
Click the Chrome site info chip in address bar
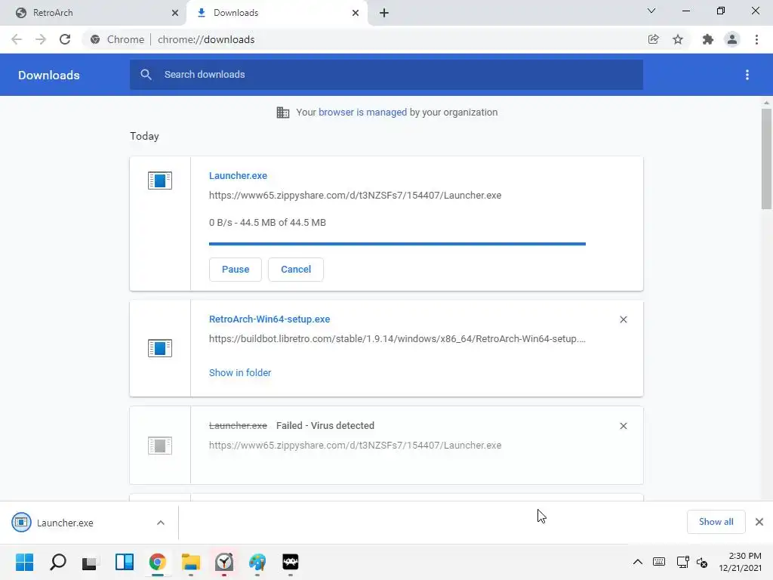coord(117,39)
